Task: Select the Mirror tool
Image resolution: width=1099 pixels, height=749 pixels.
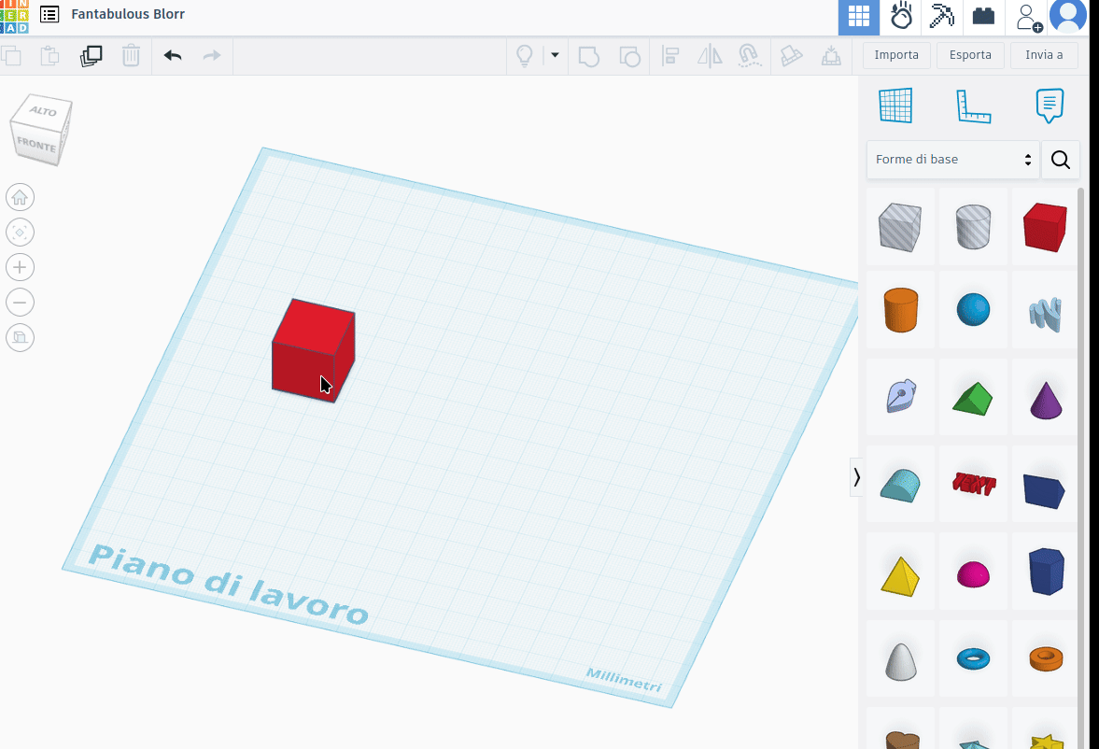Action: (x=710, y=55)
